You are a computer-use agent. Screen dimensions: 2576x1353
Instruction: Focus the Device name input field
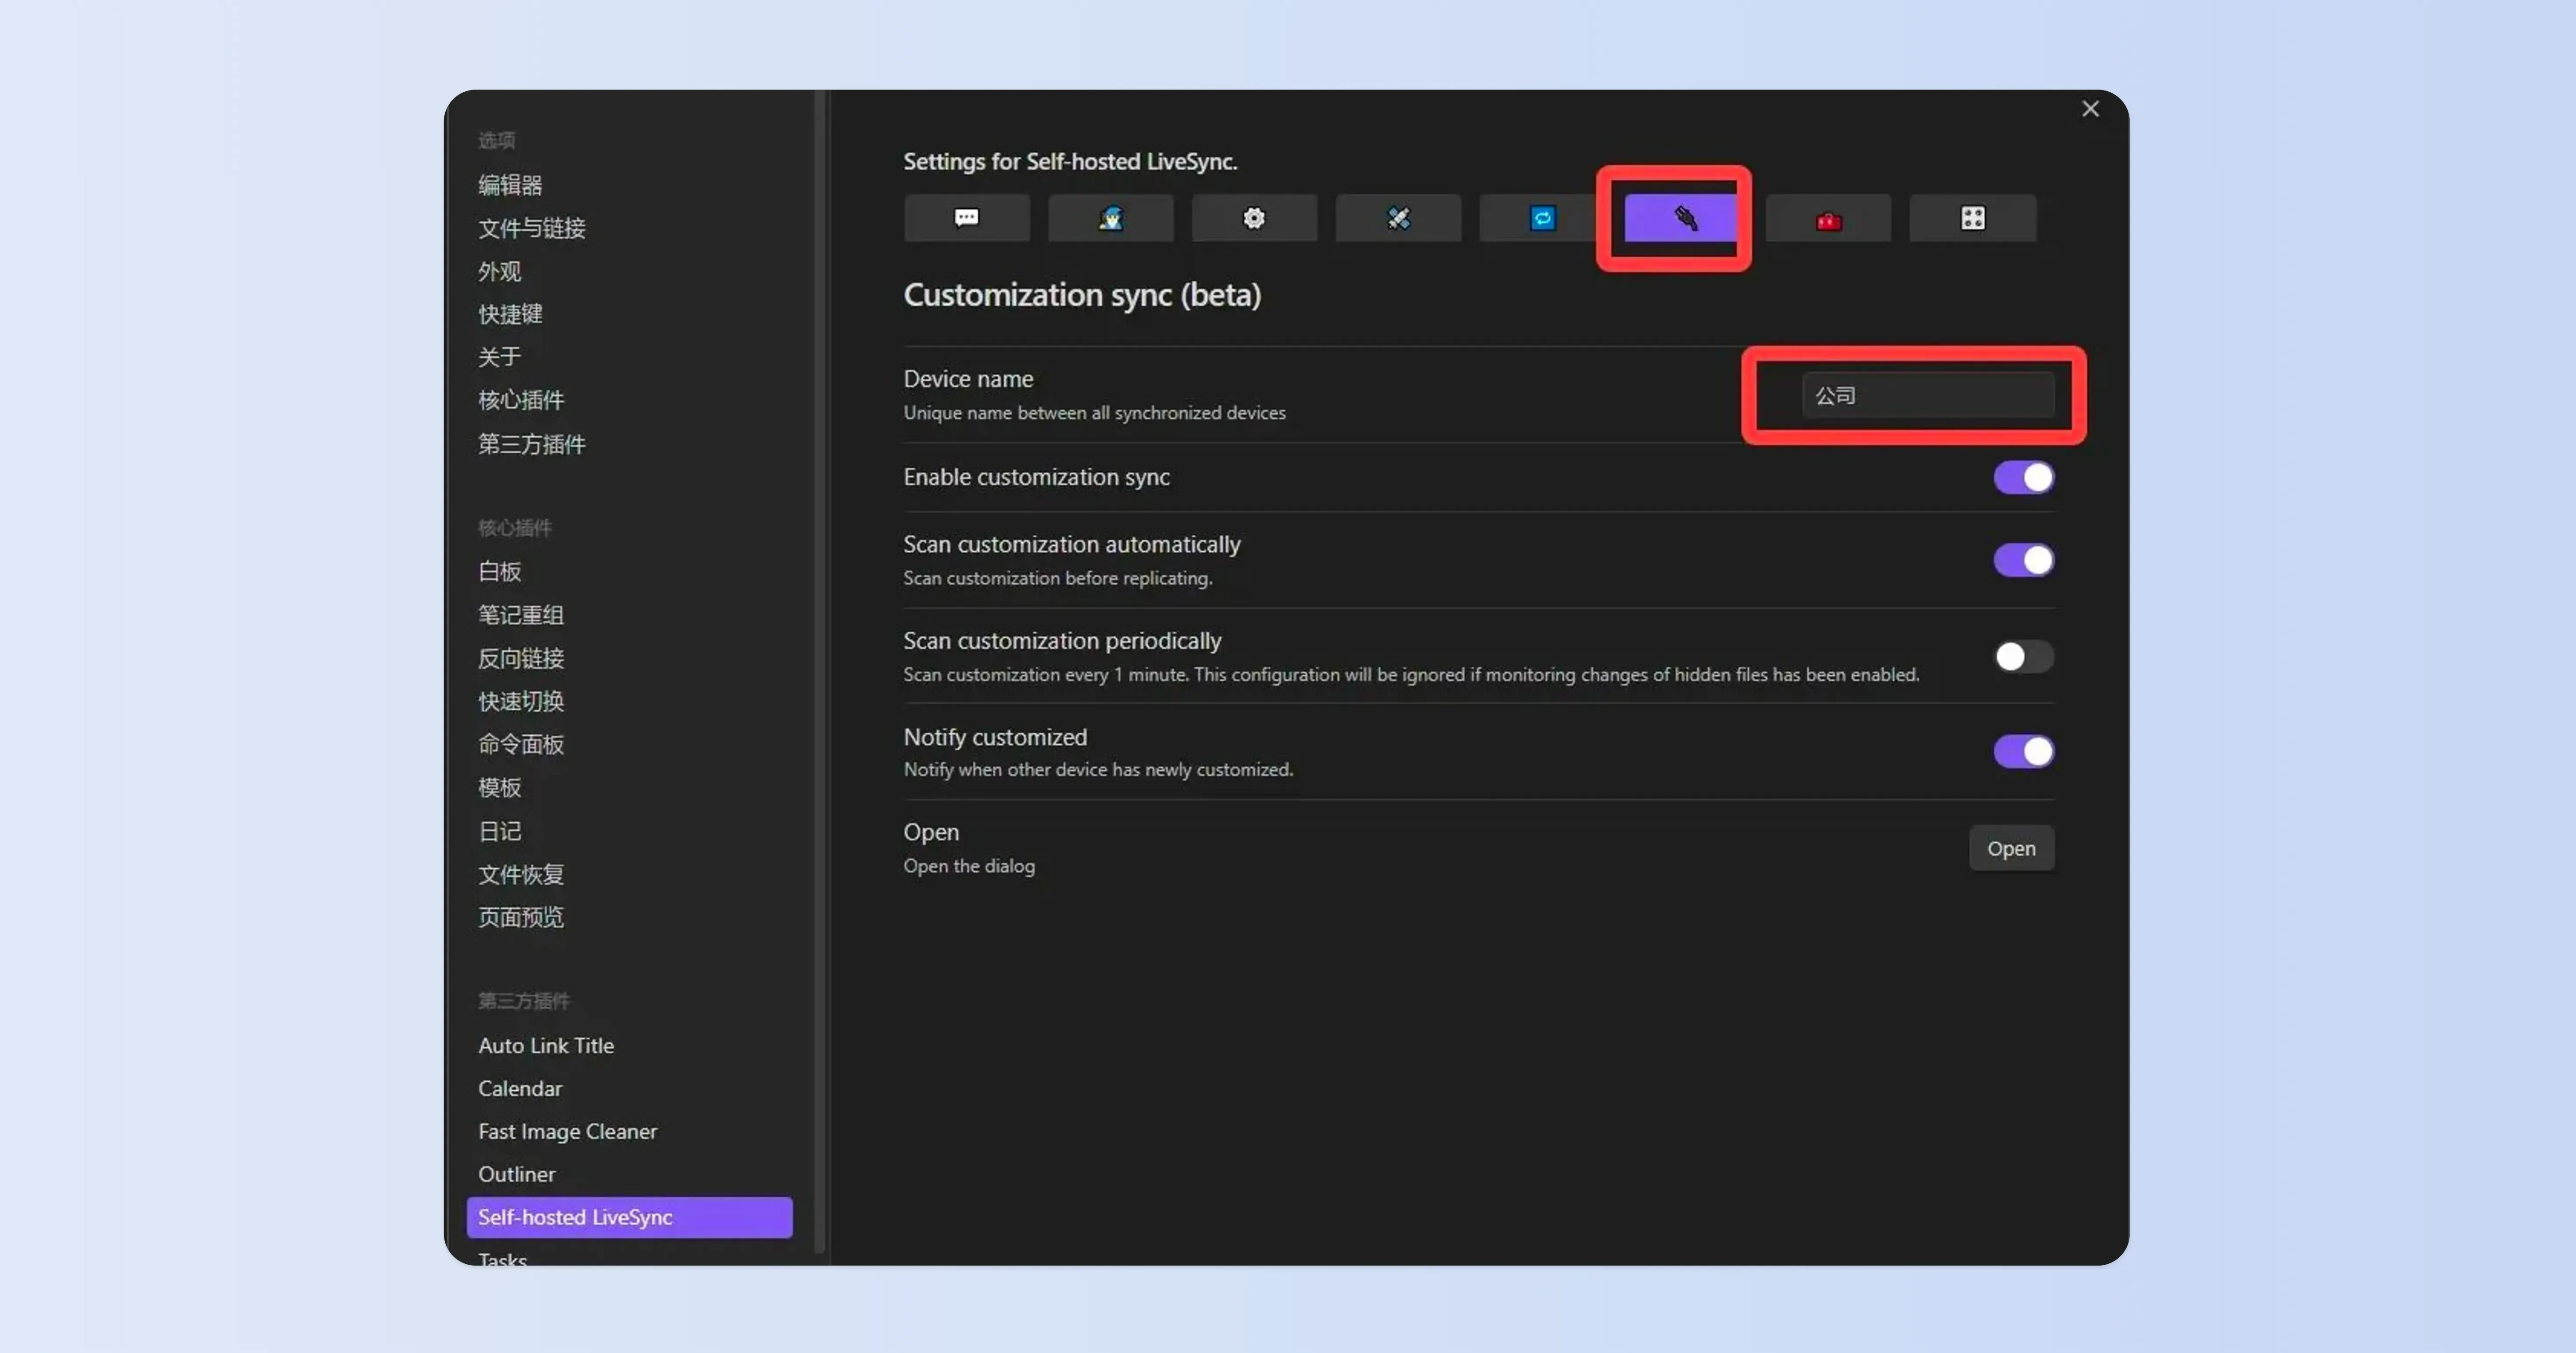(x=1928, y=395)
